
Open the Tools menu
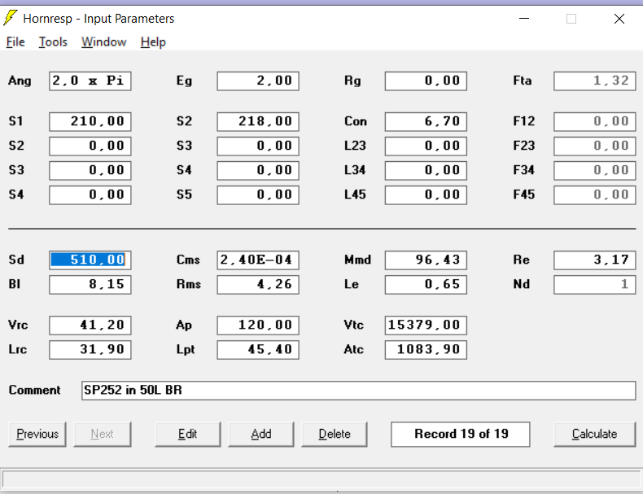pyautogui.click(x=53, y=42)
